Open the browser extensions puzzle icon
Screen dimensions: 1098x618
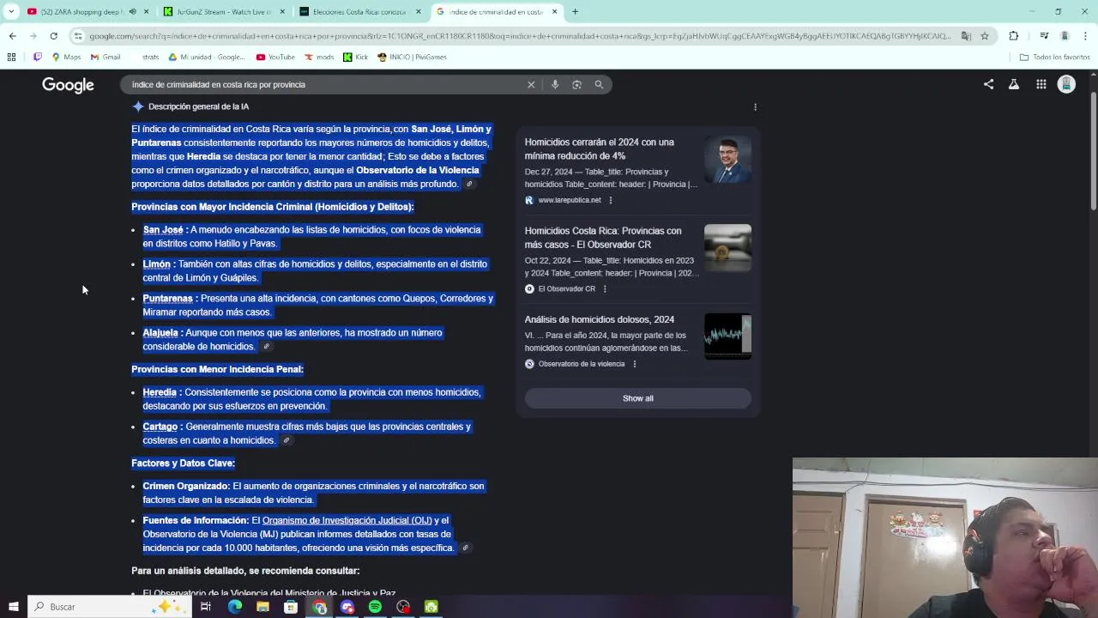[1014, 36]
